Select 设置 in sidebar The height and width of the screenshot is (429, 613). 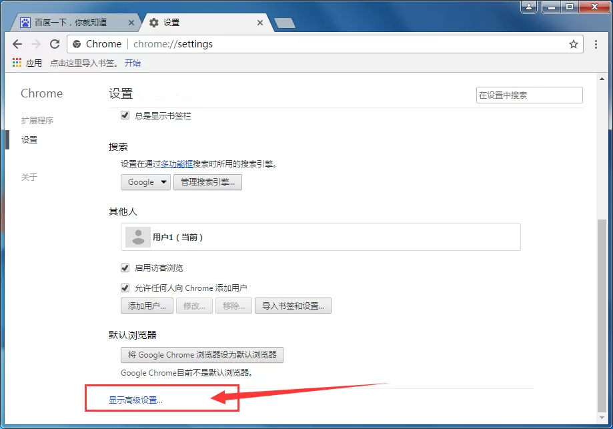pos(29,140)
